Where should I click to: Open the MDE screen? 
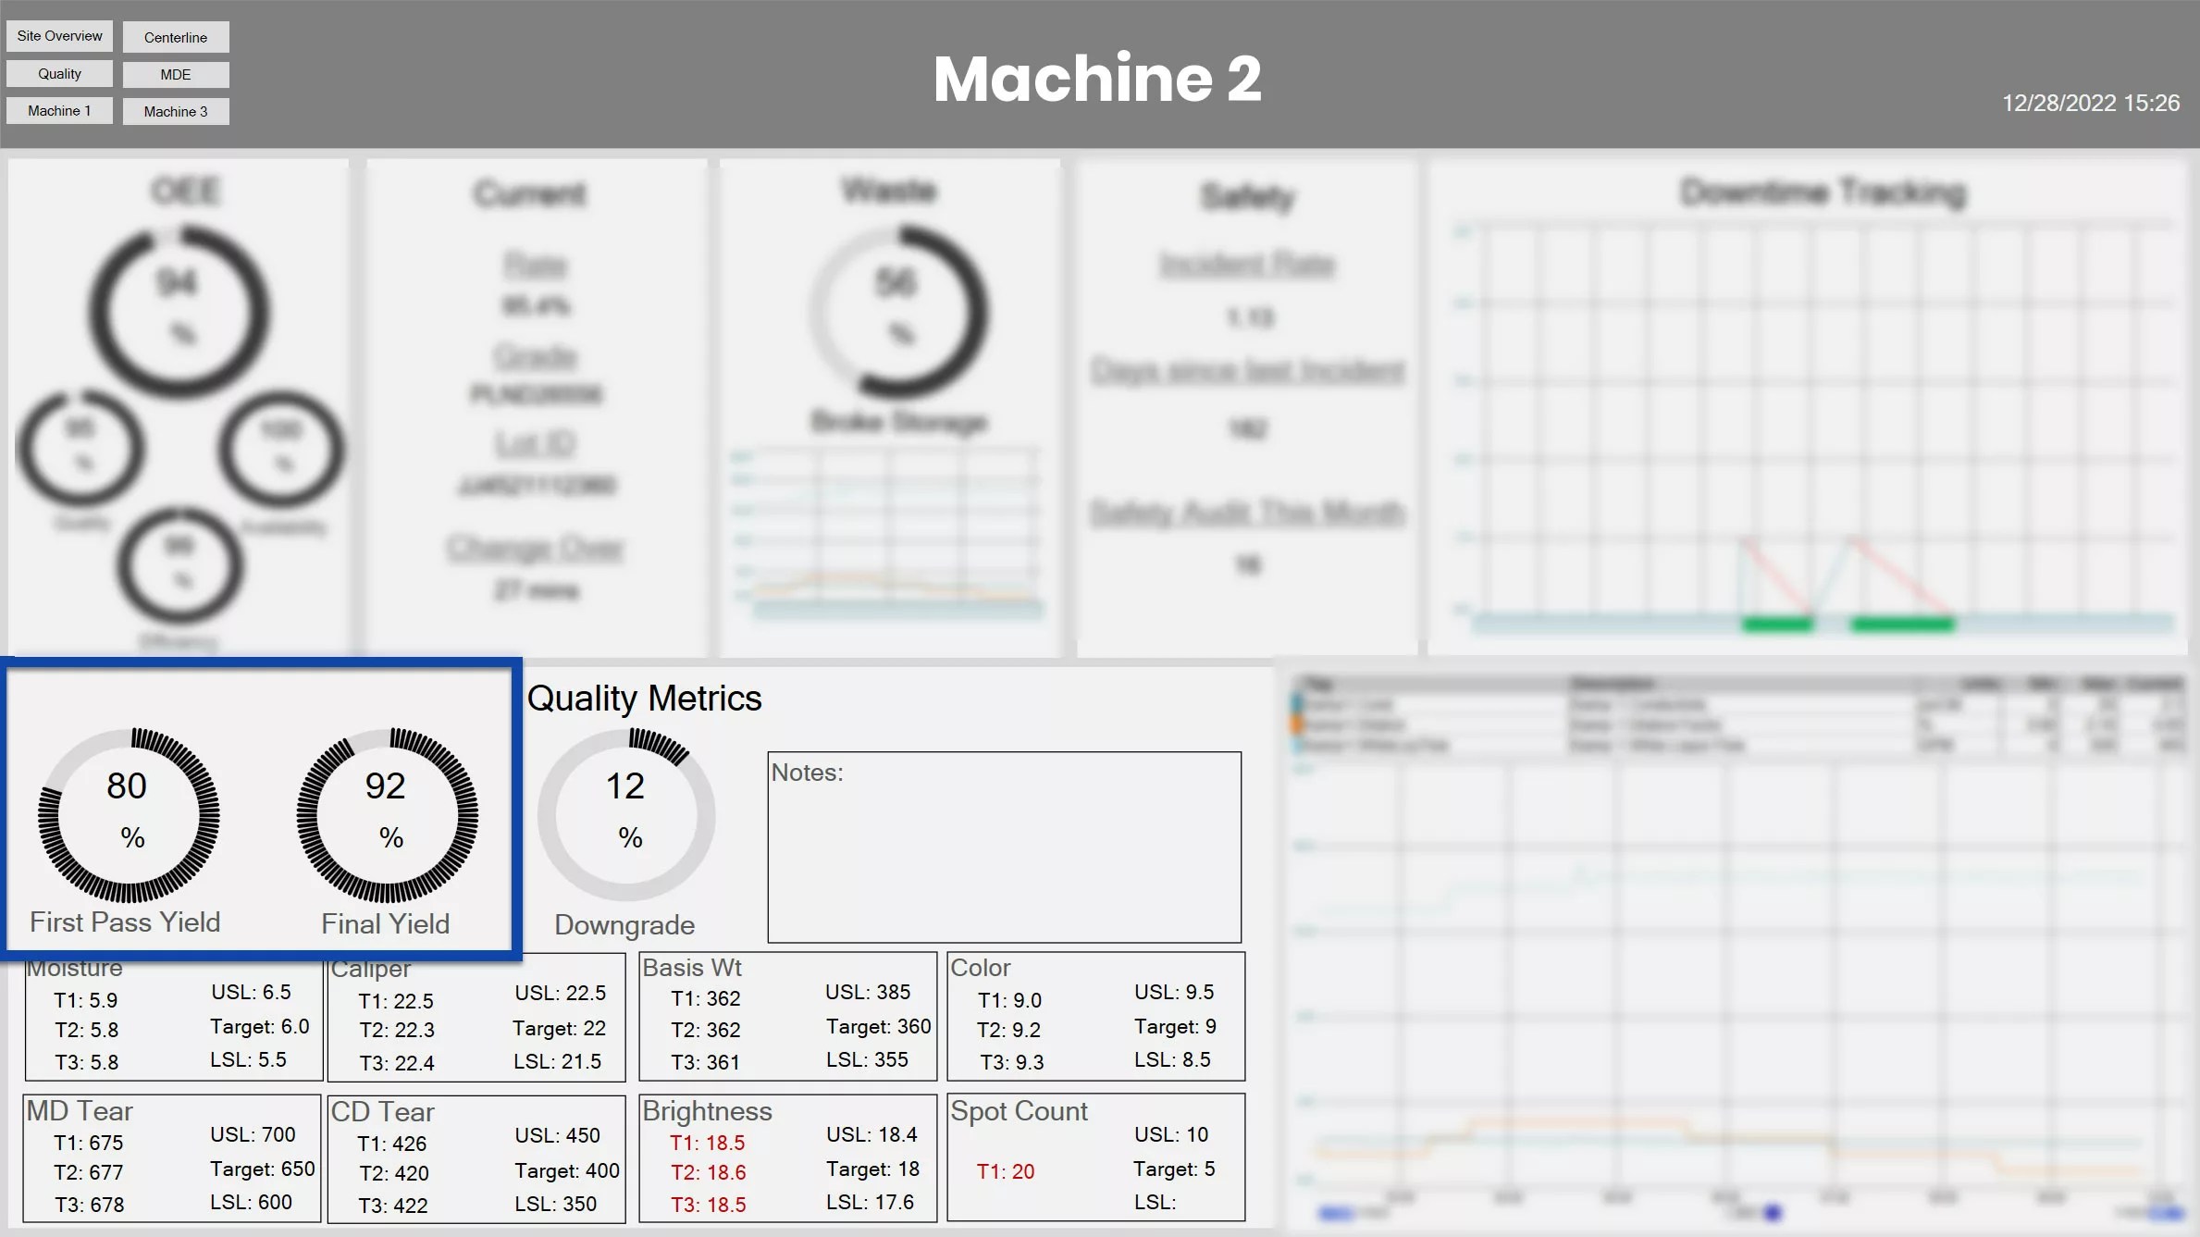(x=175, y=74)
